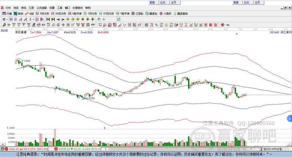The image size is (292, 157).
Task: Open the 9T四方形 tool
Action: click(x=107, y=14)
